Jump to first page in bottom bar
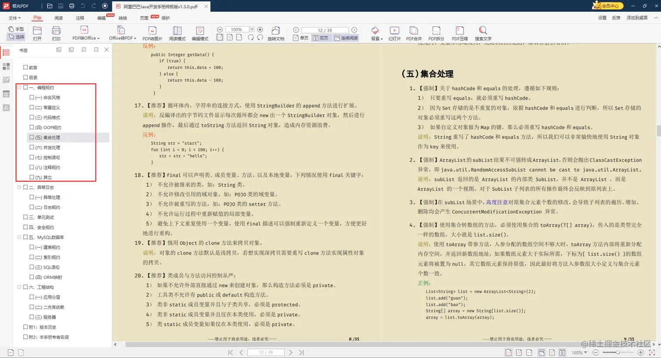 coord(230,352)
